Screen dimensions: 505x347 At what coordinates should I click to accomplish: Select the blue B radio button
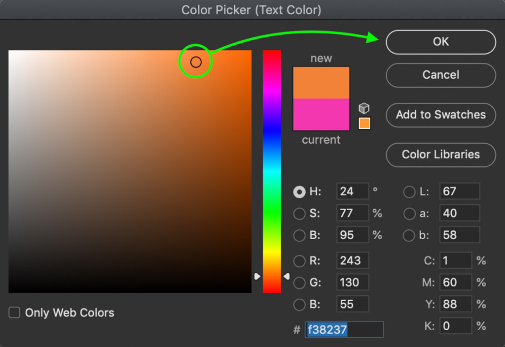pyautogui.click(x=299, y=305)
